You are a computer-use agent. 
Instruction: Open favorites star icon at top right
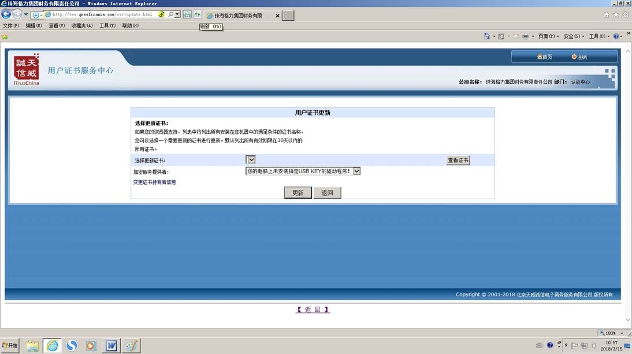[x=616, y=15]
